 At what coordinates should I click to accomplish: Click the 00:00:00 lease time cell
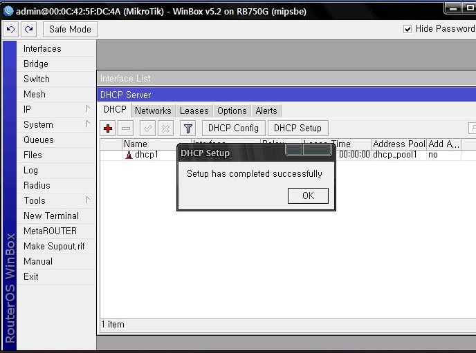coord(354,155)
